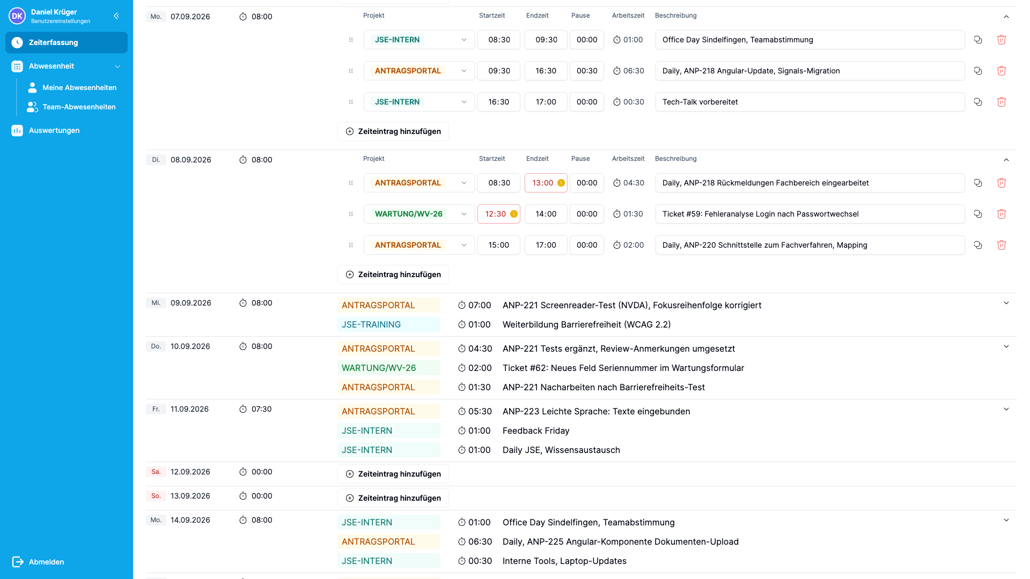Edit the Startzeit 15:00 field
The height and width of the screenshot is (579, 1030).
coord(499,245)
